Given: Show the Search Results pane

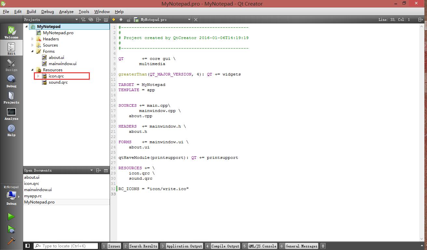Looking at the screenshot, I should (x=141, y=246).
